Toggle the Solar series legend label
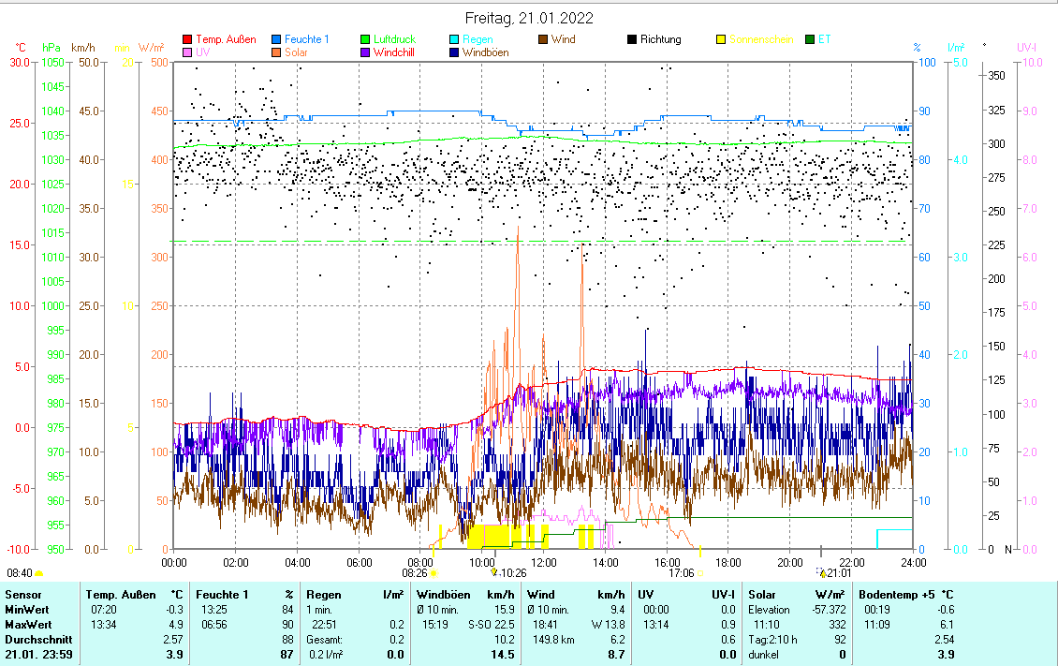Image resolution: width=1058 pixels, height=666 pixels. coord(298,52)
